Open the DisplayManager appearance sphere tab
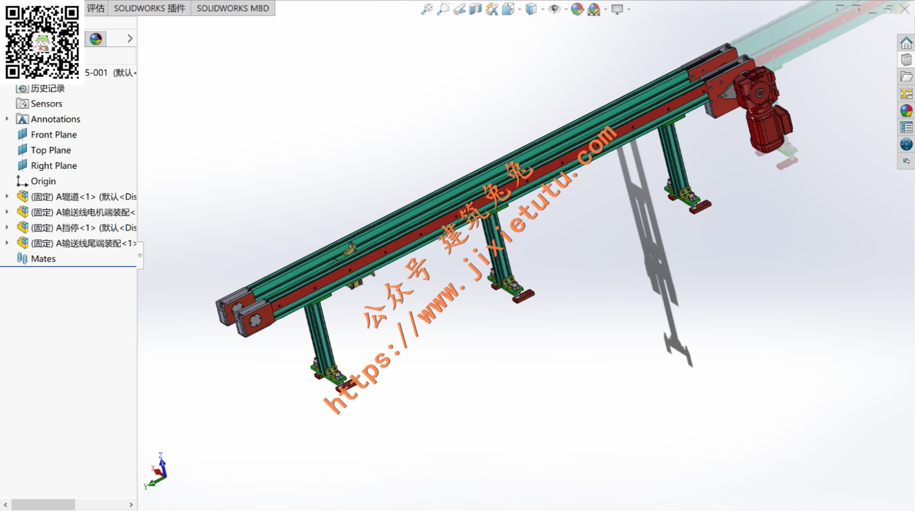 [x=96, y=39]
